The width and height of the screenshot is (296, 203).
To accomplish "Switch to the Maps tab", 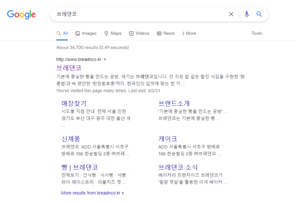I will coord(113,33).
